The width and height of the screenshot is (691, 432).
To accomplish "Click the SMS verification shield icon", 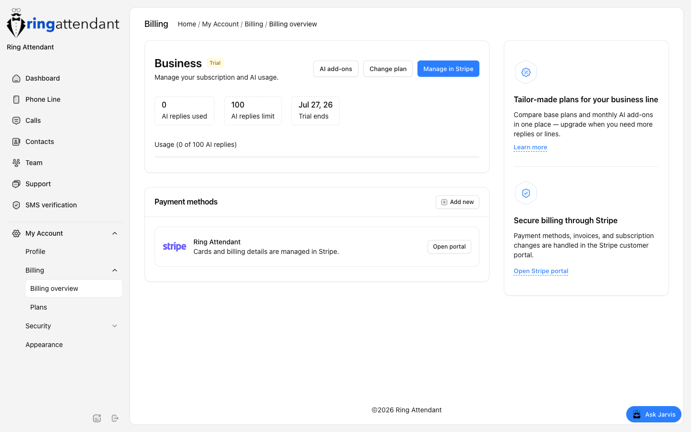I will point(16,205).
